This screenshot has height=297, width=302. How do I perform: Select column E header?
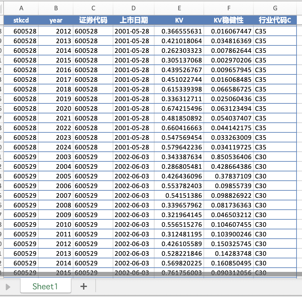coord(179,8)
